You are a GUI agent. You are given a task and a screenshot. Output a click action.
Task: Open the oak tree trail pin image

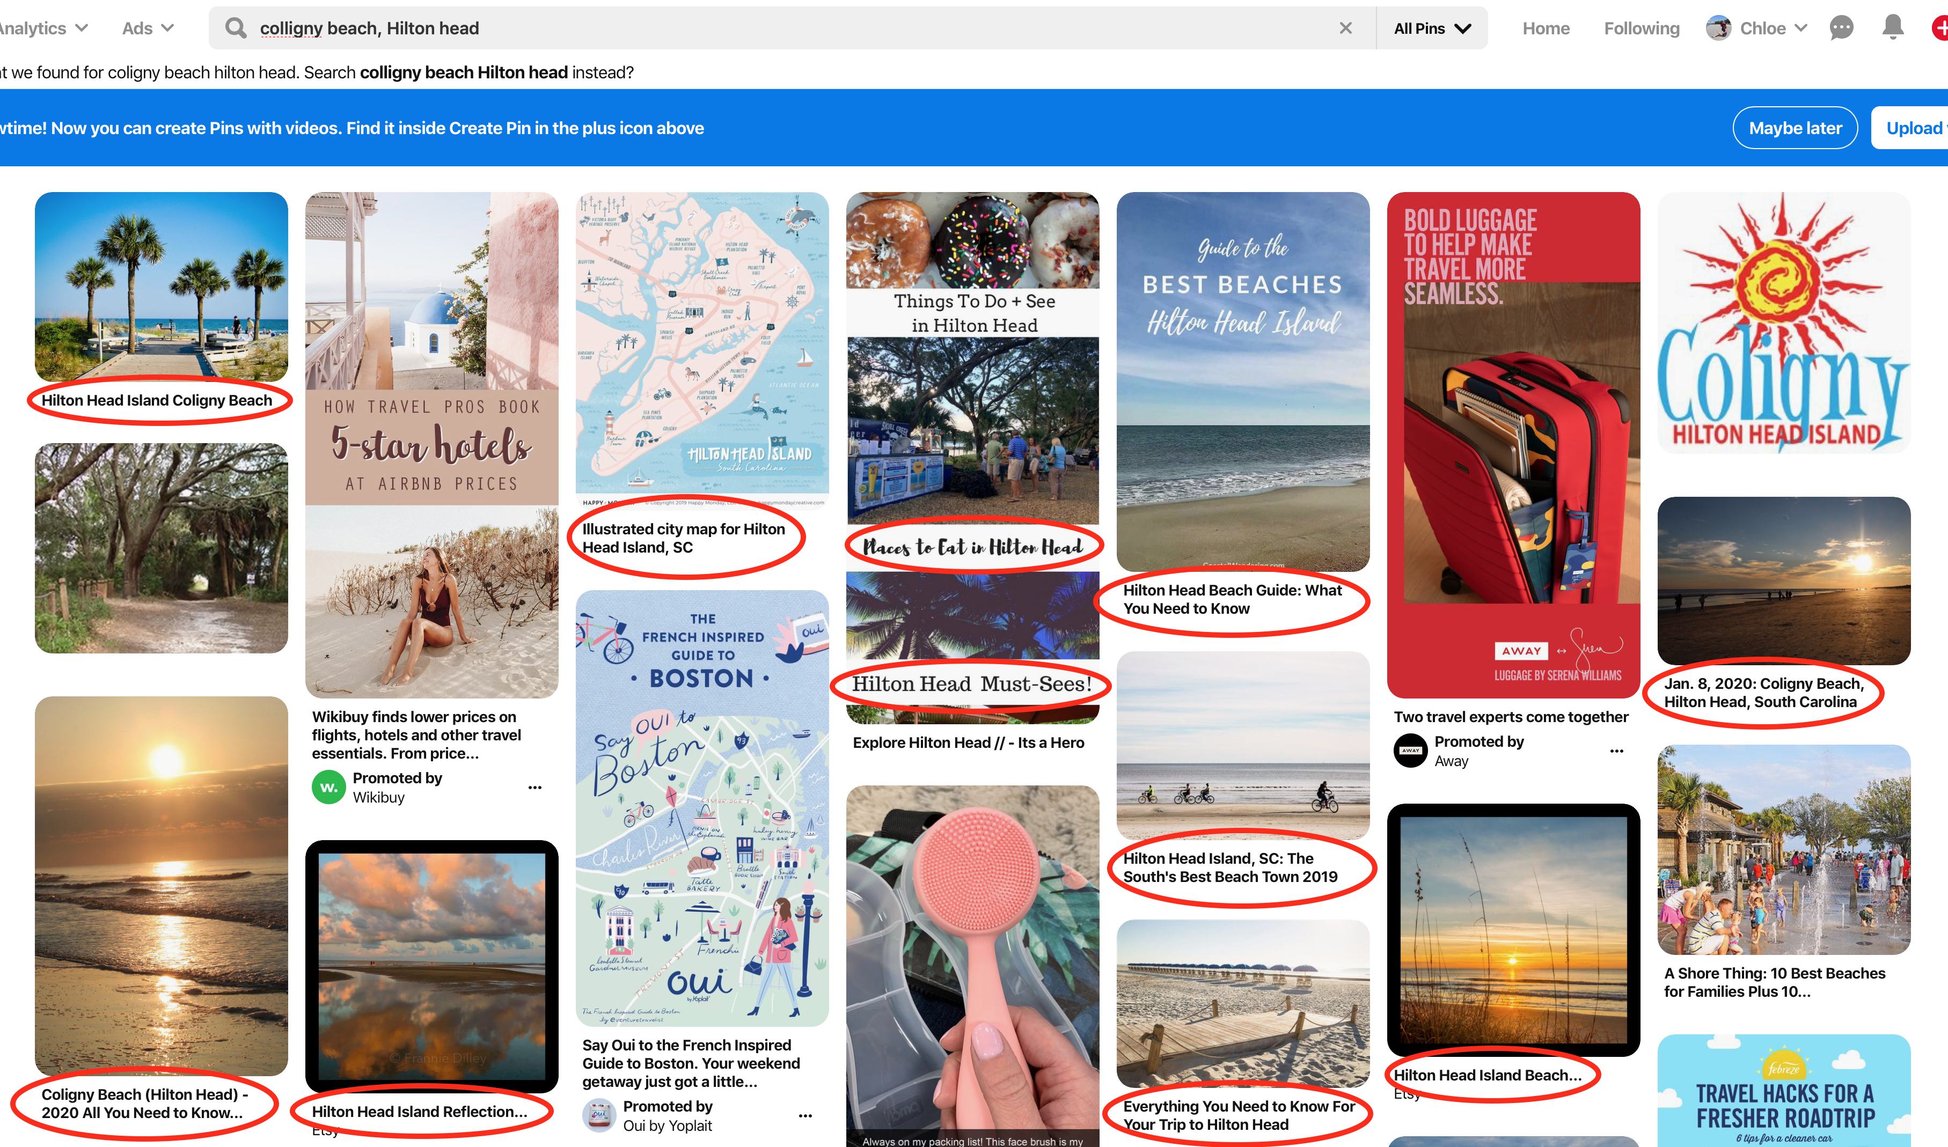click(162, 548)
